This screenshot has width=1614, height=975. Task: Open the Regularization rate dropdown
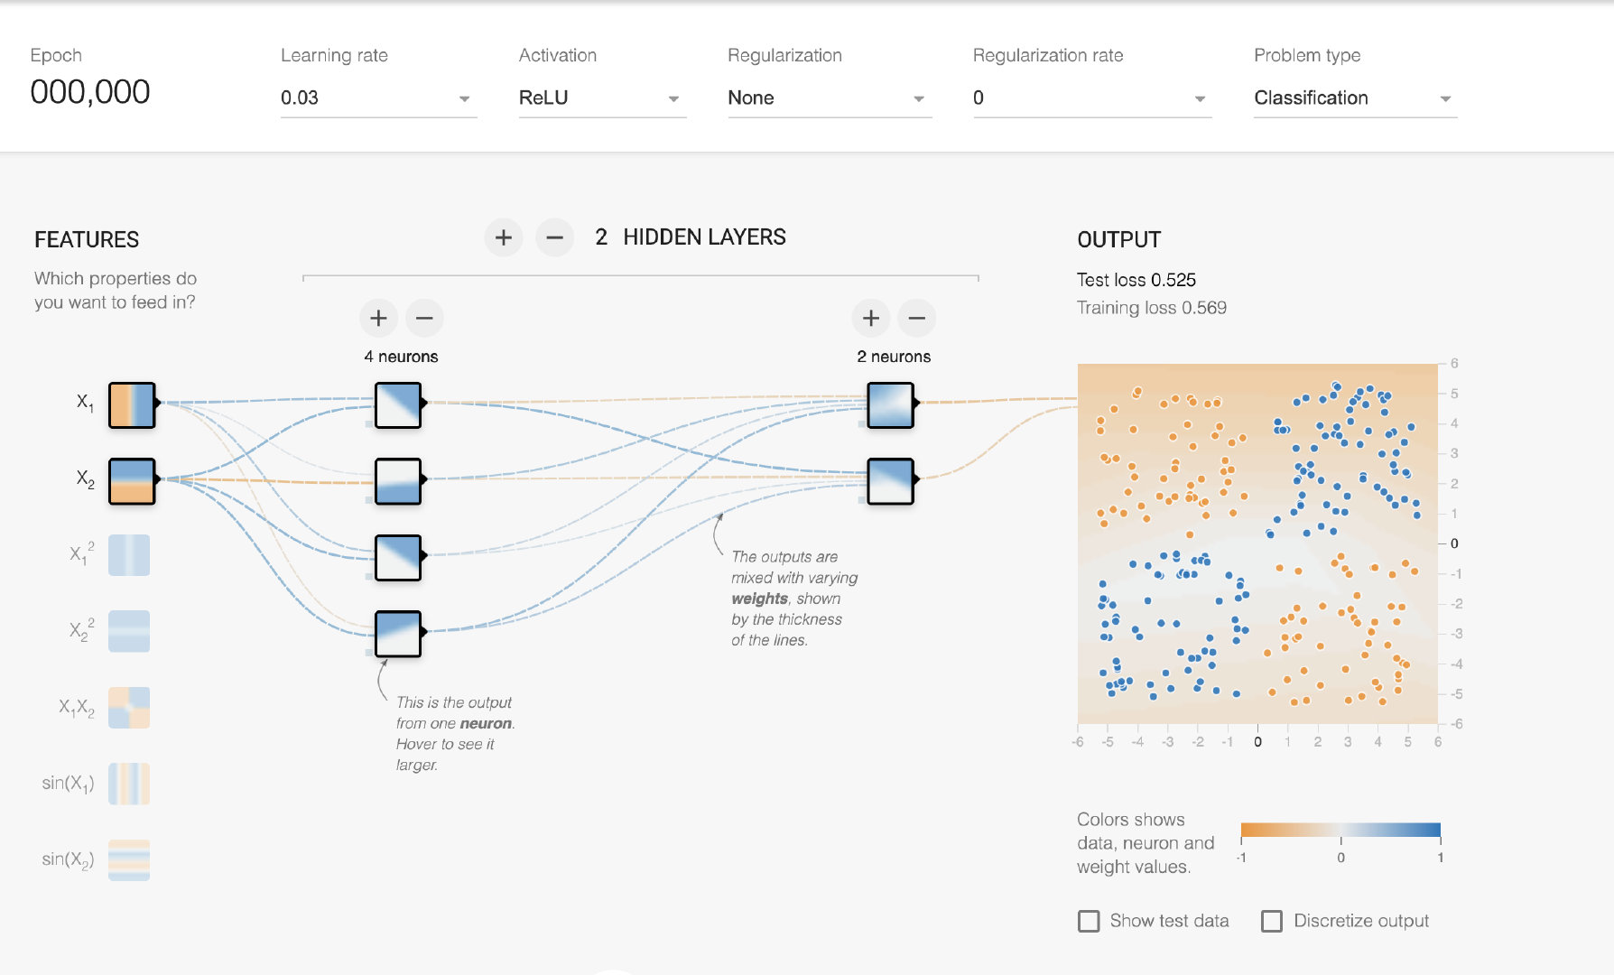[1092, 98]
